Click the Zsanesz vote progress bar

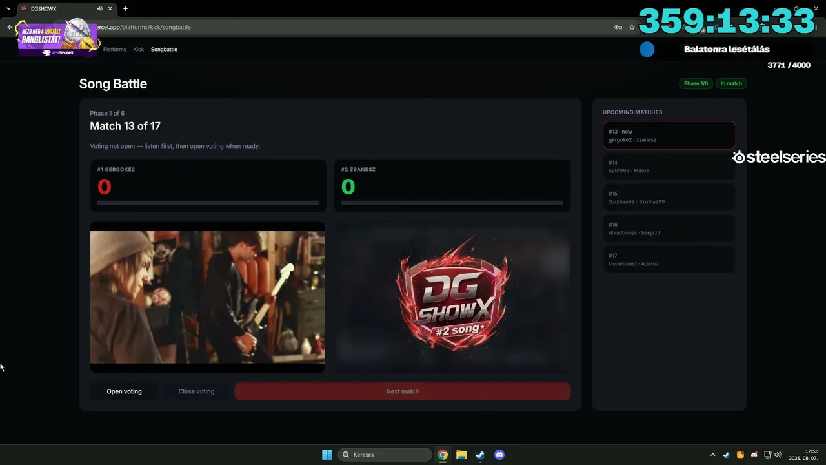coord(452,203)
